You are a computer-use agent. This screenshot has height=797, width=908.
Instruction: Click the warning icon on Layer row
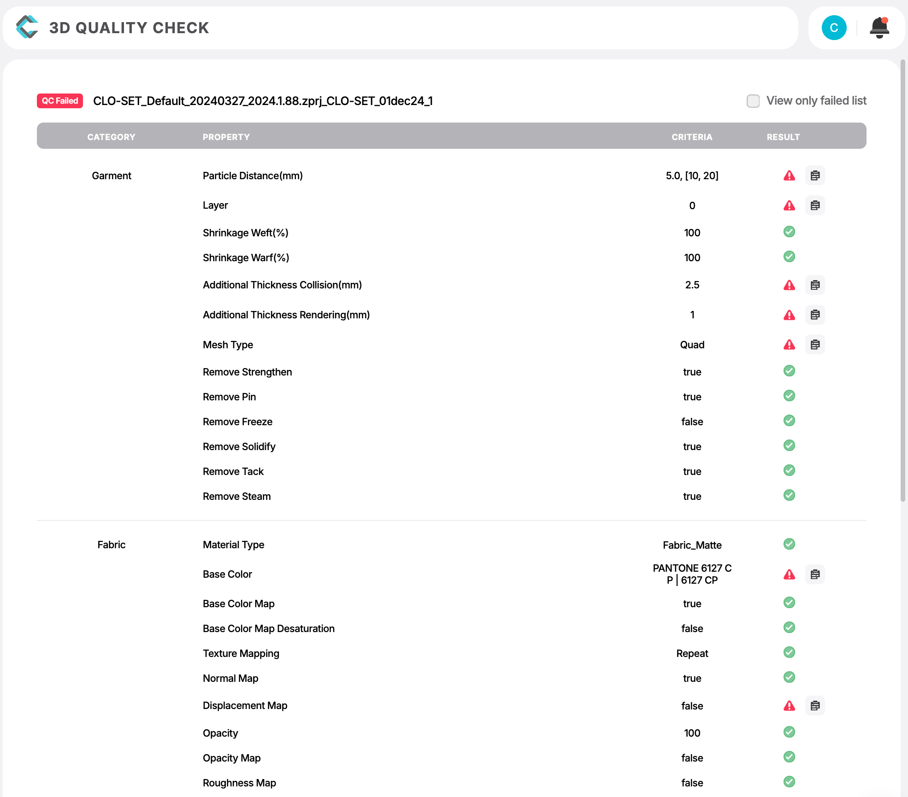[x=789, y=205]
